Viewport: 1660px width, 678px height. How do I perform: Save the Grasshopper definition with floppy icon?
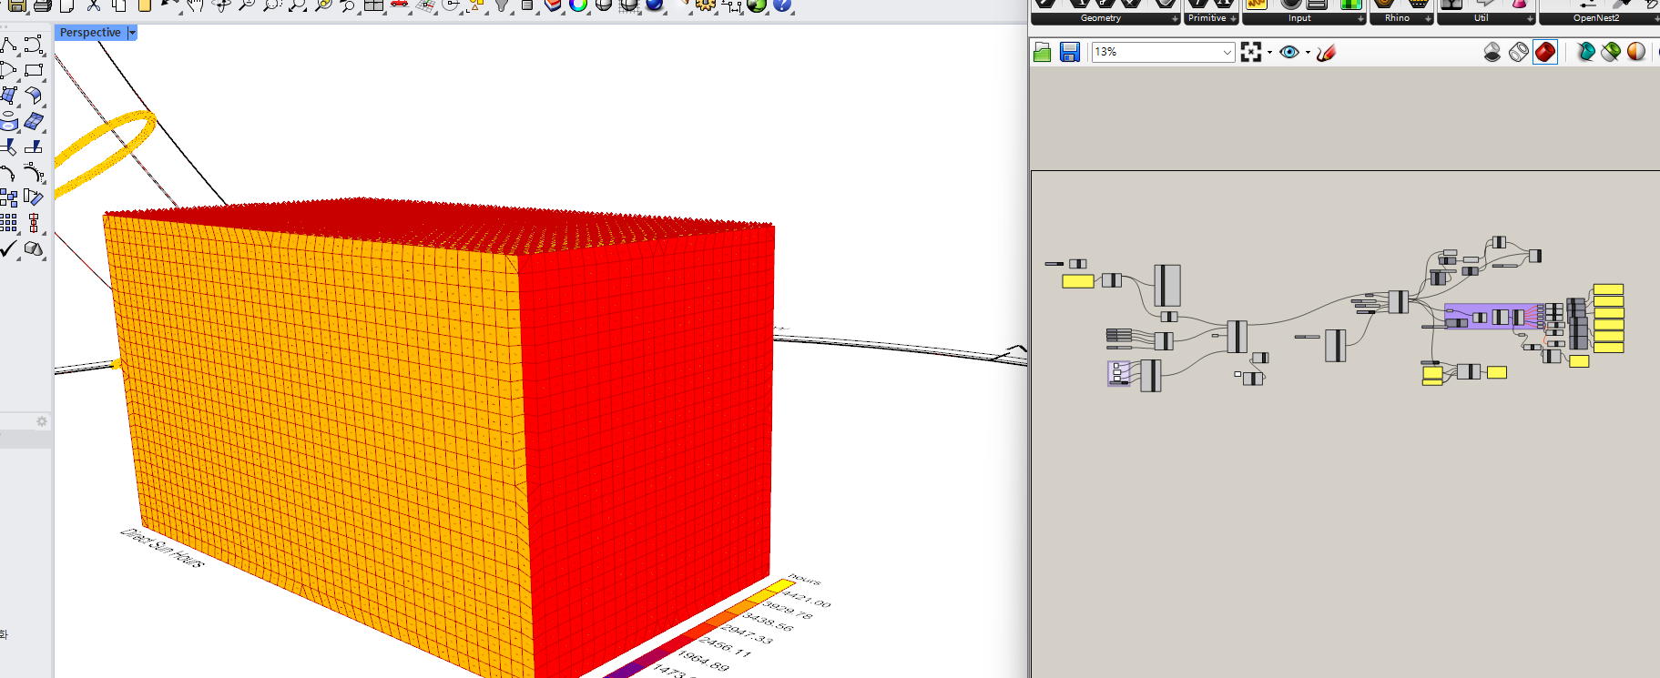tap(1070, 53)
